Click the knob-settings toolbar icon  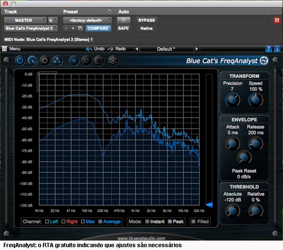click(x=33, y=60)
